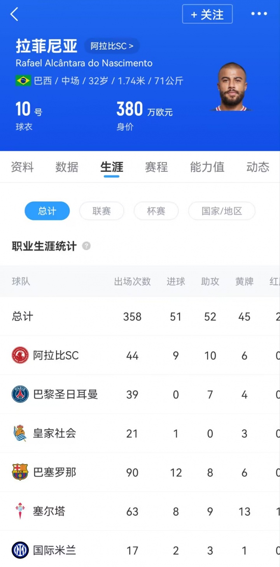This screenshot has height=567, width=280.
Task: Open the 阿拉比SC club chip
Action: [112, 46]
